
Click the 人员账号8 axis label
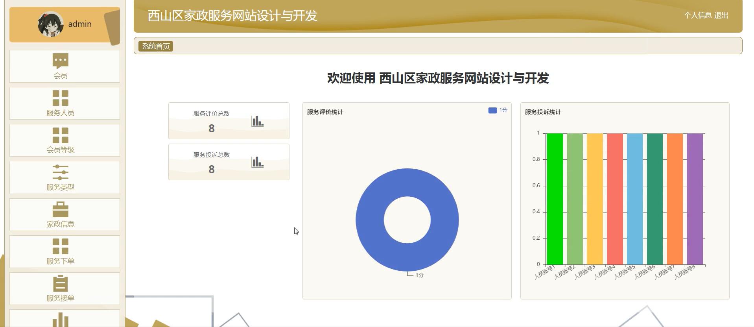tap(685, 272)
